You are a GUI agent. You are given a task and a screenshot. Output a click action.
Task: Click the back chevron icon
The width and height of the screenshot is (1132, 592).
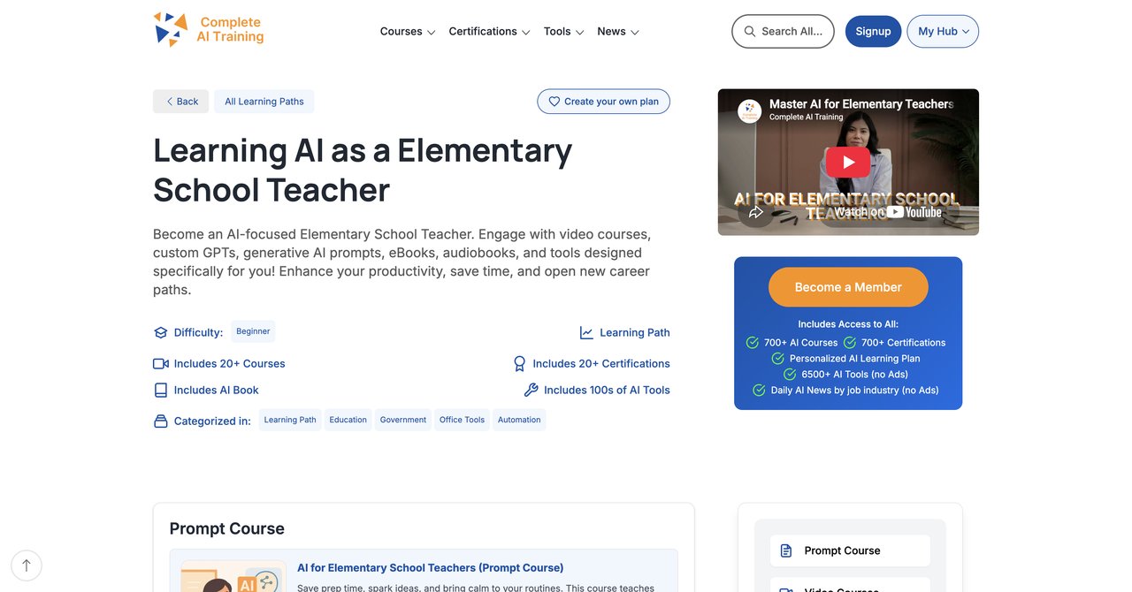(x=170, y=102)
